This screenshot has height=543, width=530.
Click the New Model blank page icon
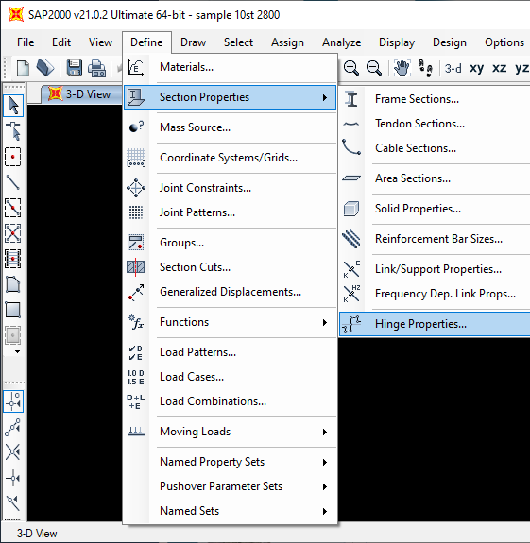[24, 68]
